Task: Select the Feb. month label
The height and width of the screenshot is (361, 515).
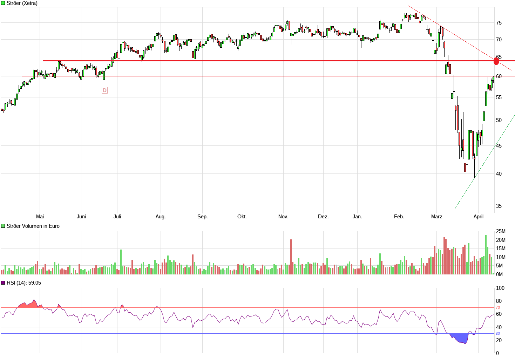Action: [399, 217]
